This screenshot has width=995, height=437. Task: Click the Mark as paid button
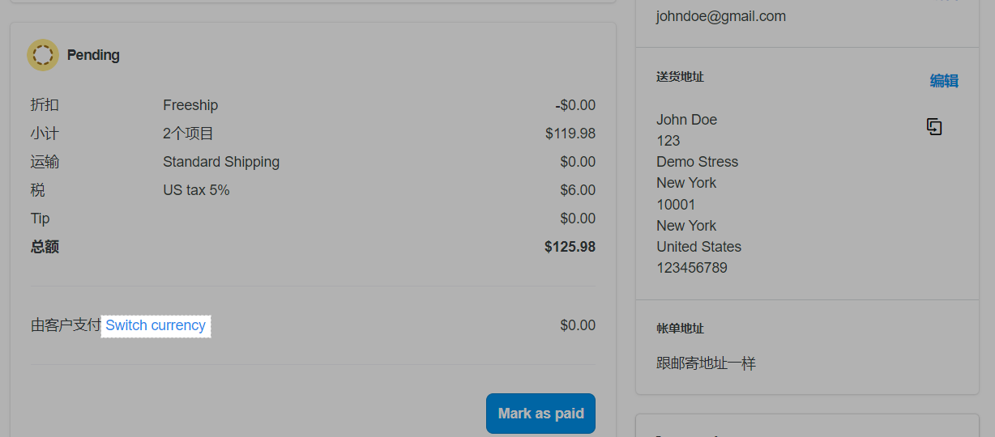pyautogui.click(x=540, y=414)
